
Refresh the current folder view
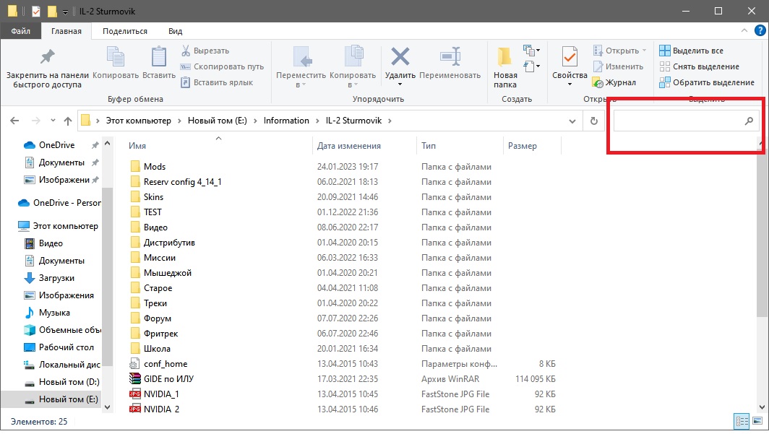[594, 121]
